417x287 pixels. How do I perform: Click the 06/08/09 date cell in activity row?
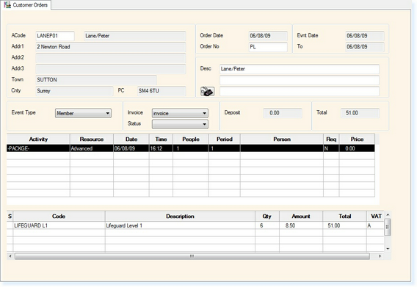tap(131, 148)
